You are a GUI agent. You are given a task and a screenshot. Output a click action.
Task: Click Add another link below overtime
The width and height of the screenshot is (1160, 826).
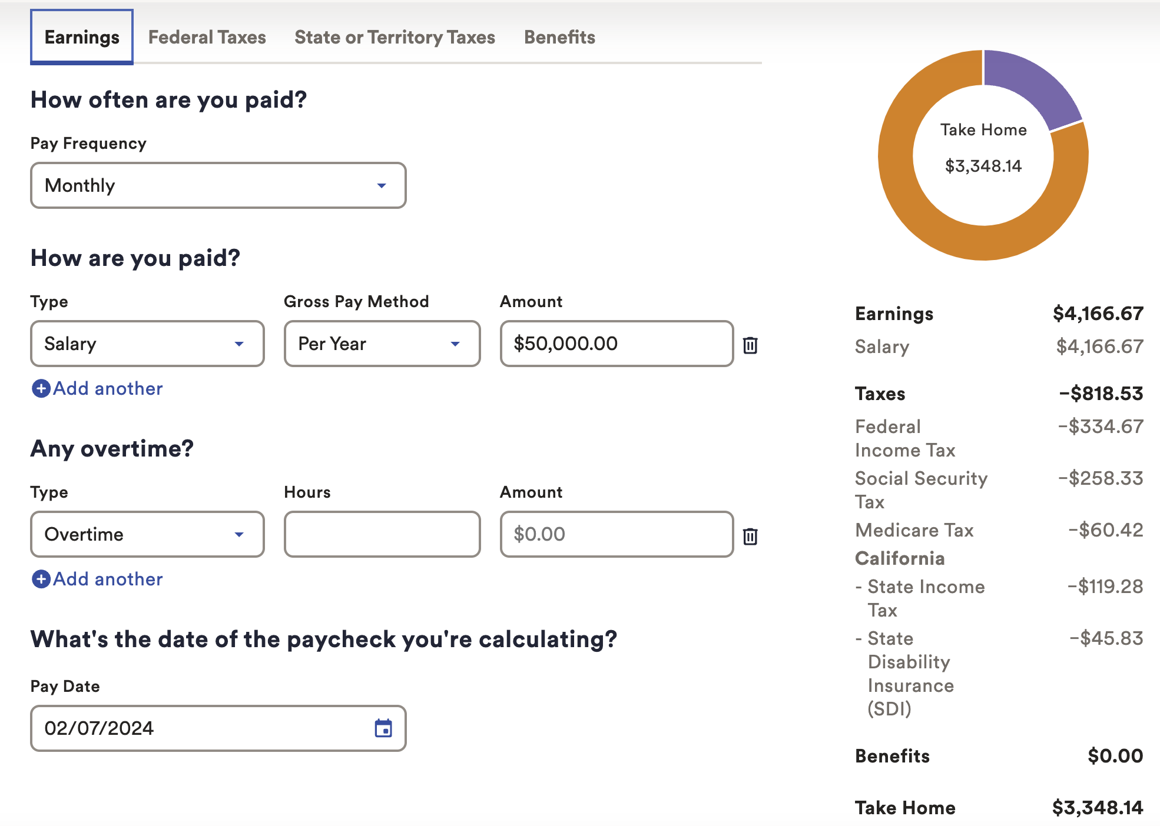(108, 579)
